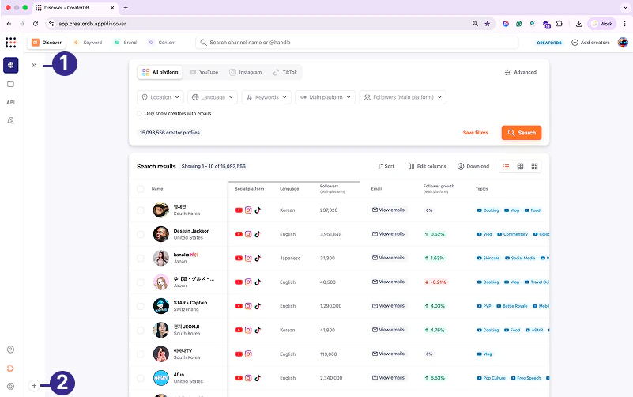Open the help question mark icon
This screenshot has height=397, width=633.
point(11,350)
